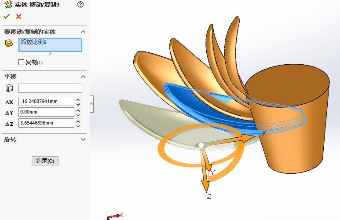Click the triad center origin sphere

coord(201,145)
